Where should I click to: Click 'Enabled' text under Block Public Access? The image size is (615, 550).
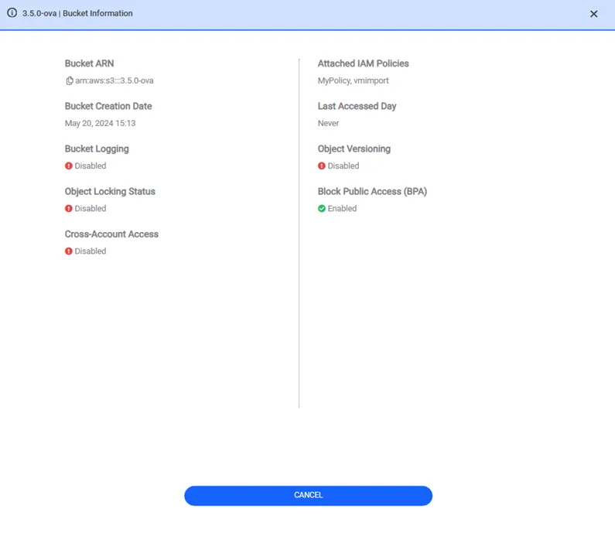[x=343, y=209]
